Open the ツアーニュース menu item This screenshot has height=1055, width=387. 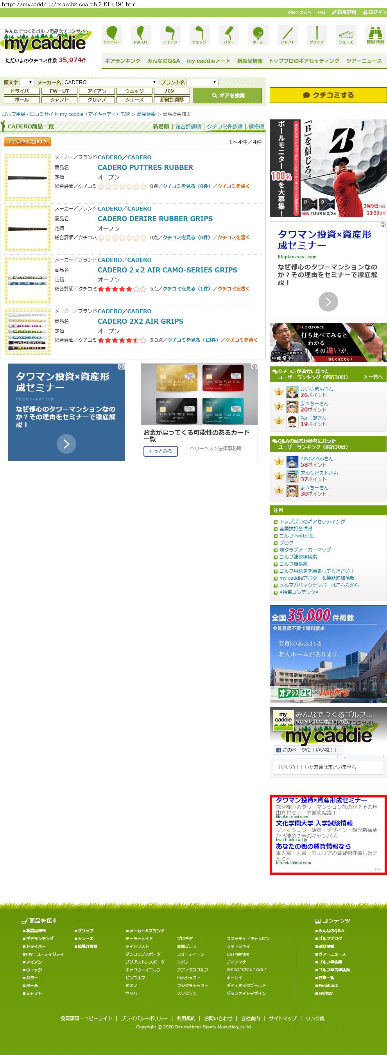click(x=364, y=61)
